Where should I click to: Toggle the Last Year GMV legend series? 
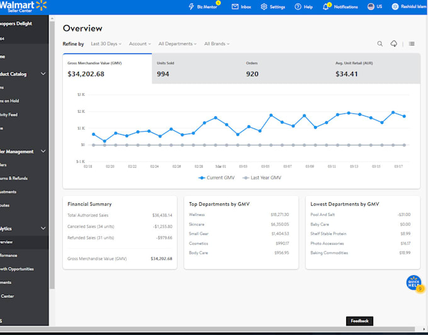[x=262, y=178]
